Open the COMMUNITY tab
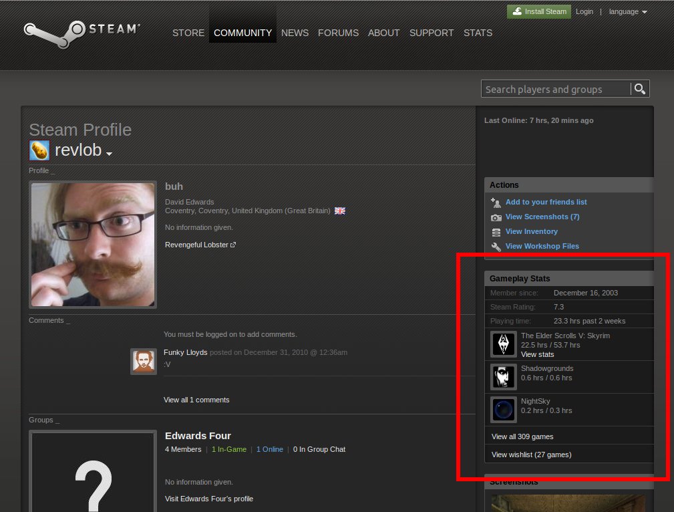Image resolution: width=674 pixels, height=512 pixels. (242, 33)
